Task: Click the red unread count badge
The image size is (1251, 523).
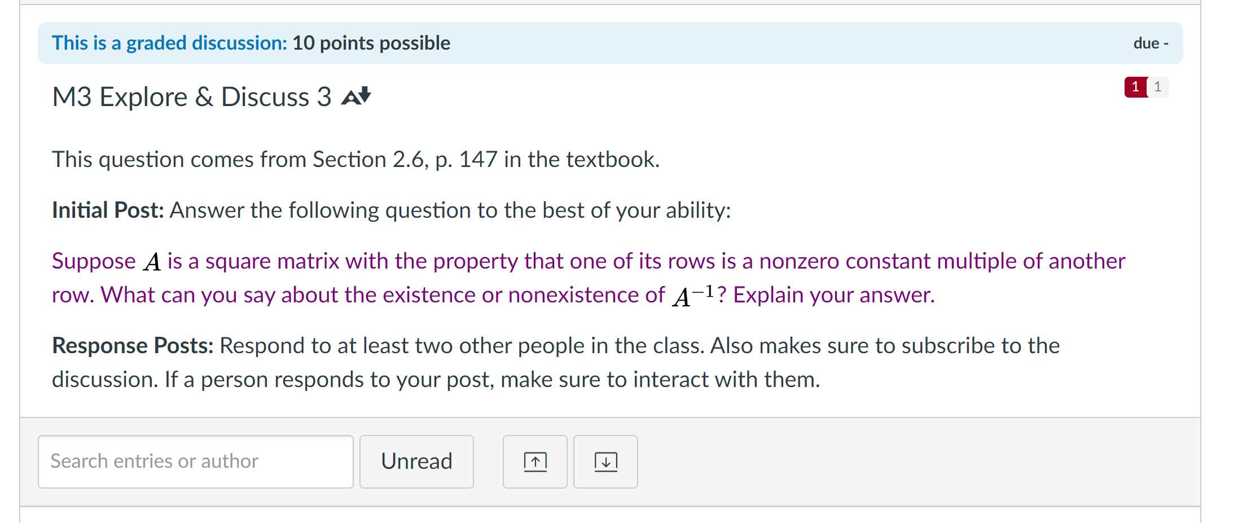Action: (1135, 87)
